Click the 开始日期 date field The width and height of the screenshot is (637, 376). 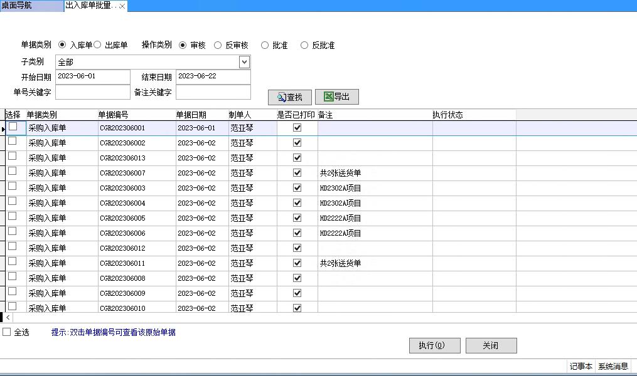[92, 77]
